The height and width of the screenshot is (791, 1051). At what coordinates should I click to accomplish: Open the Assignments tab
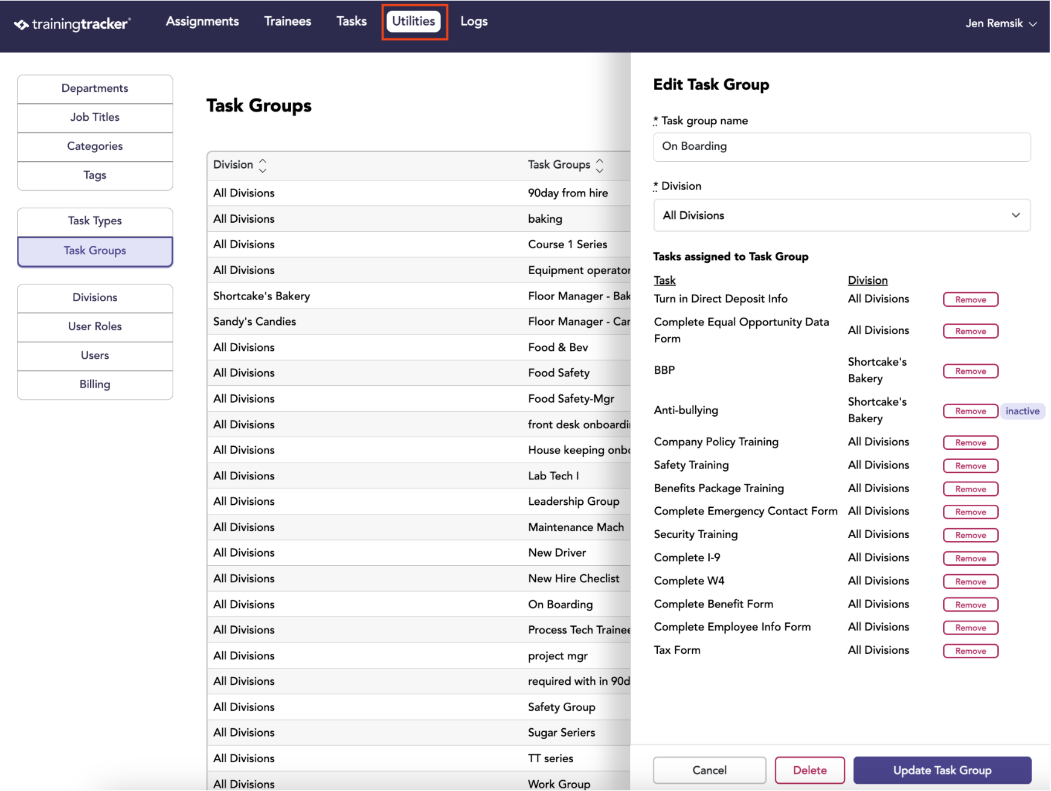point(202,21)
